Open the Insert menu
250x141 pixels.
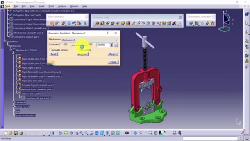41,6
